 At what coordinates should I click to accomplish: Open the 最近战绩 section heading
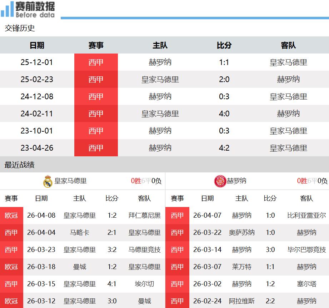point(20,165)
